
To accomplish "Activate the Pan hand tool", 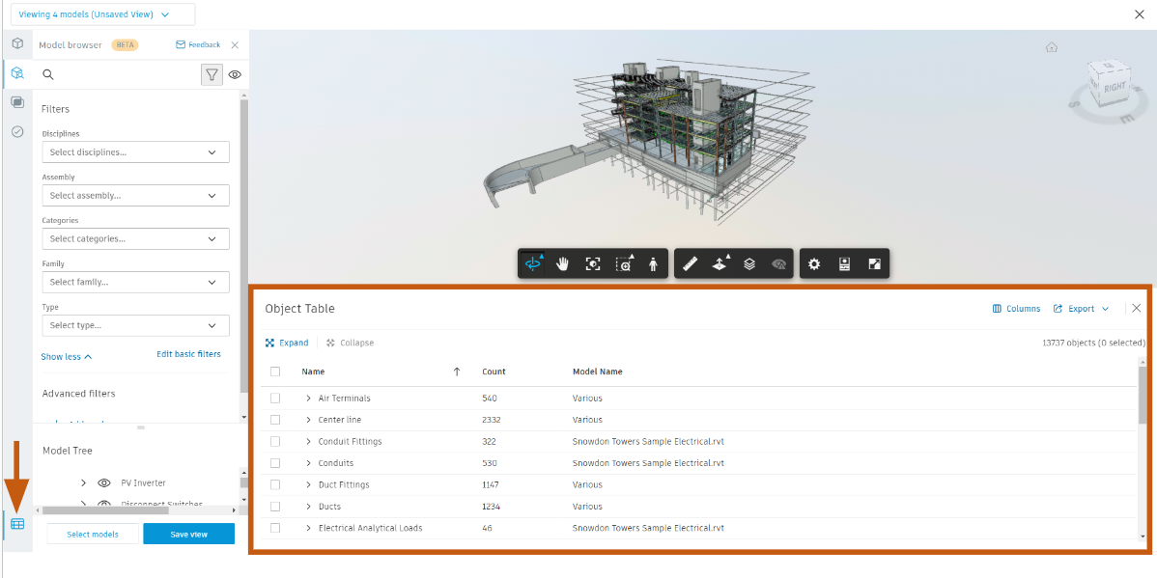I will (x=562, y=263).
